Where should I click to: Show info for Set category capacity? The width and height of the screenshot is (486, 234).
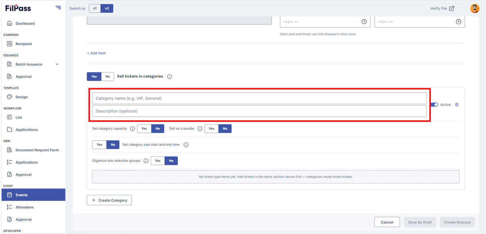tap(132, 129)
